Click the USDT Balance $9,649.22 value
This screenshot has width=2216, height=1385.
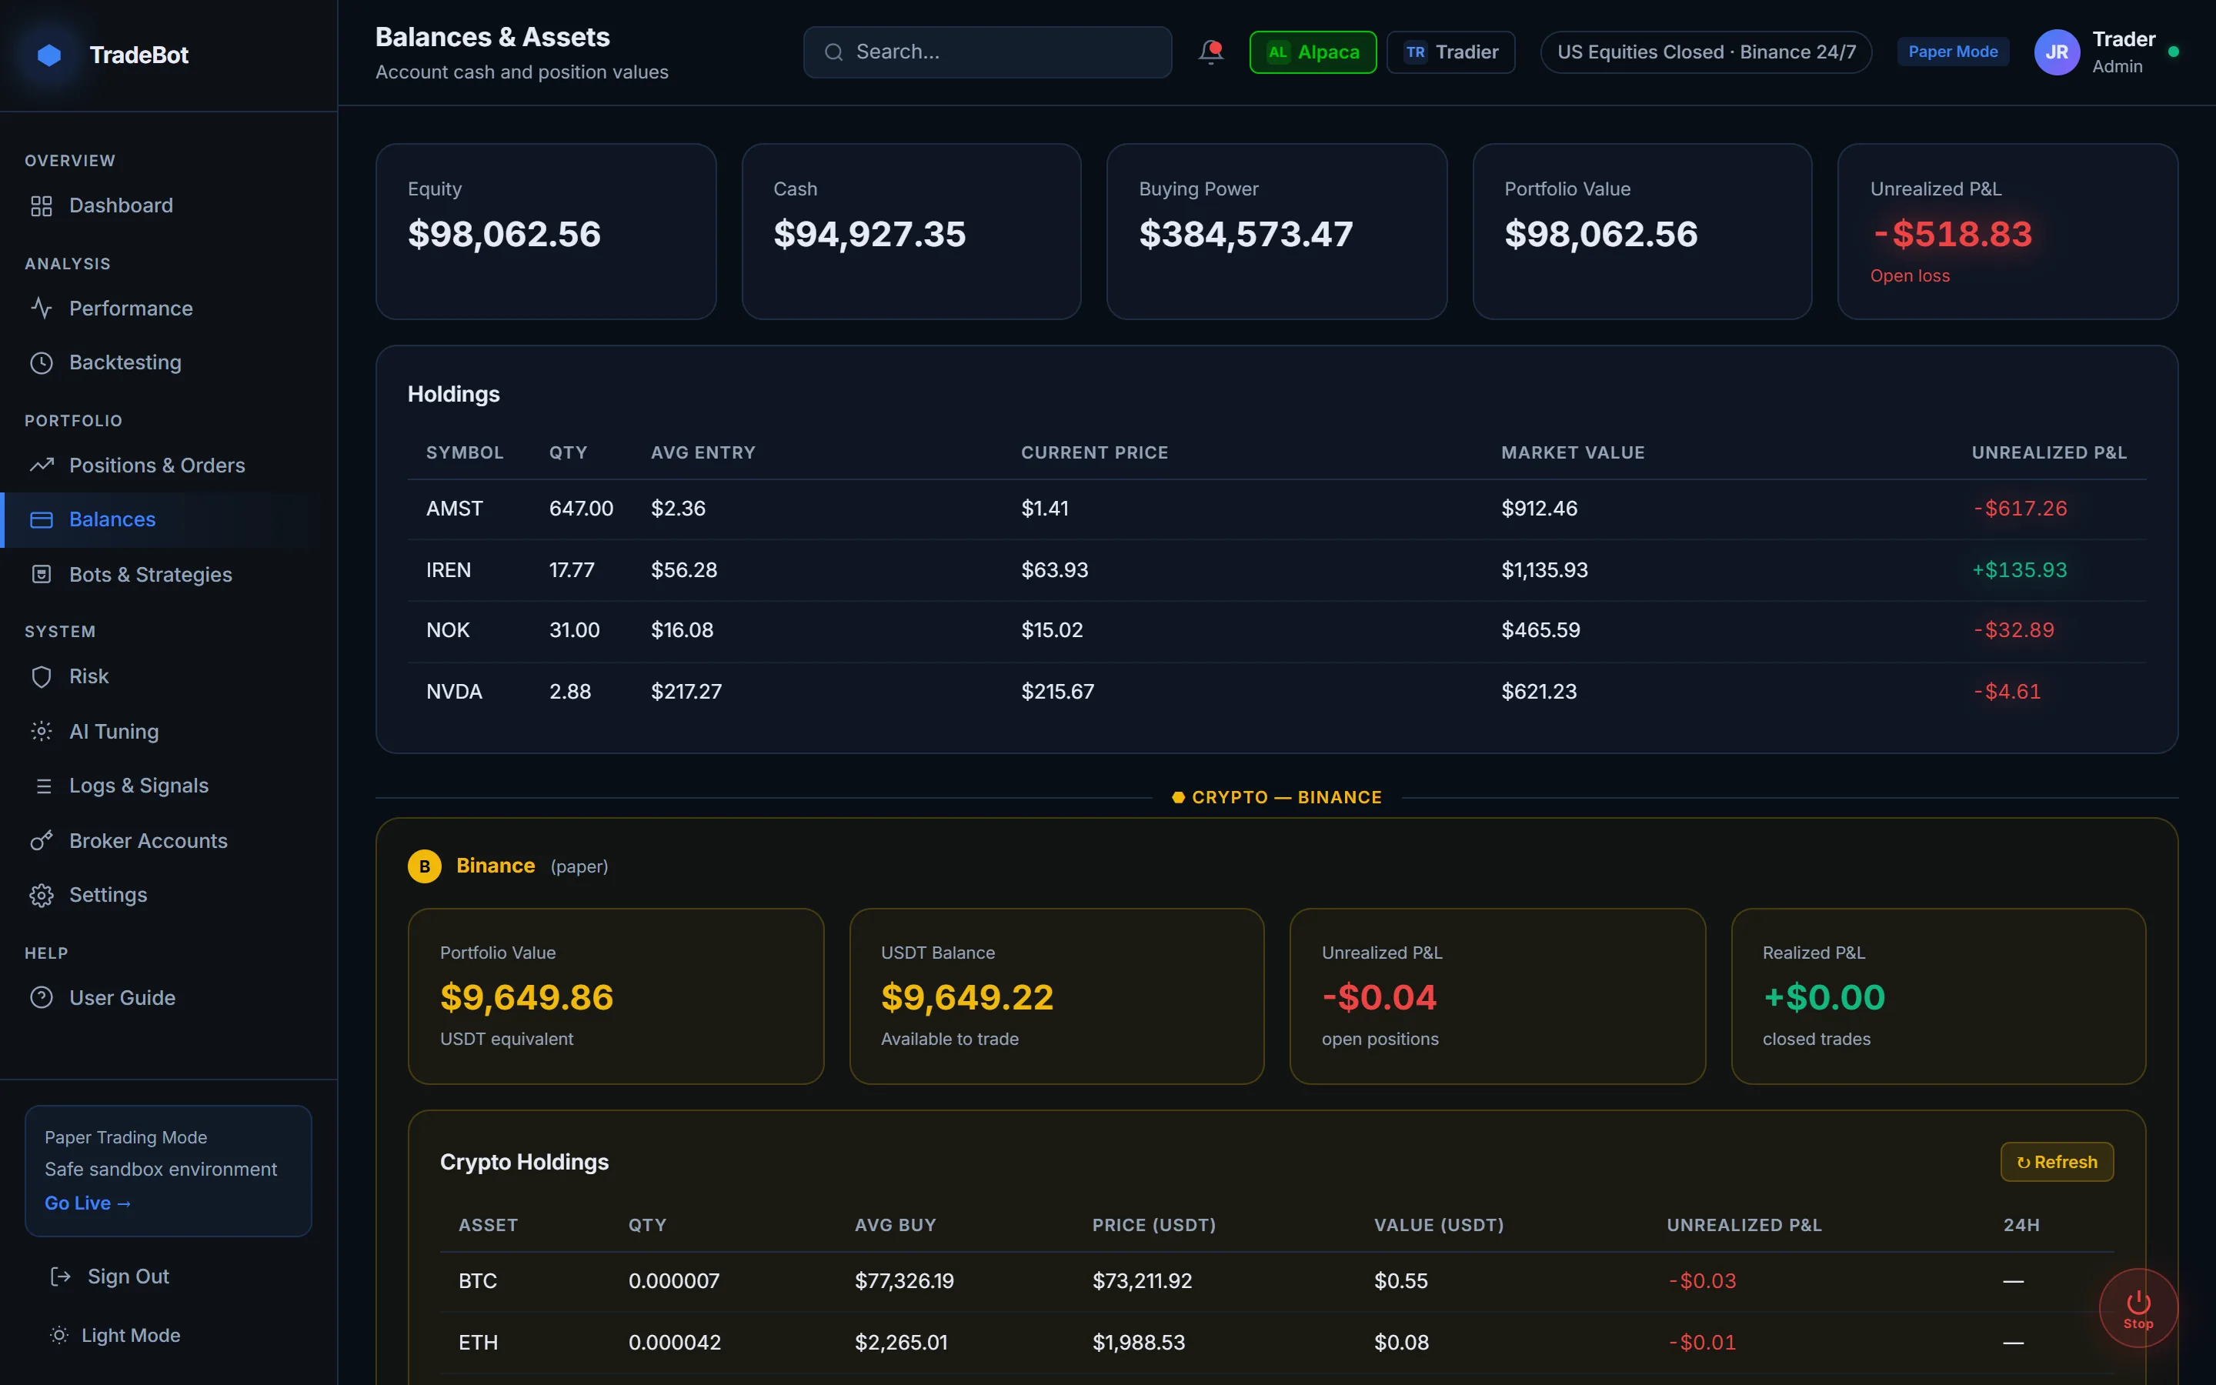tap(967, 997)
